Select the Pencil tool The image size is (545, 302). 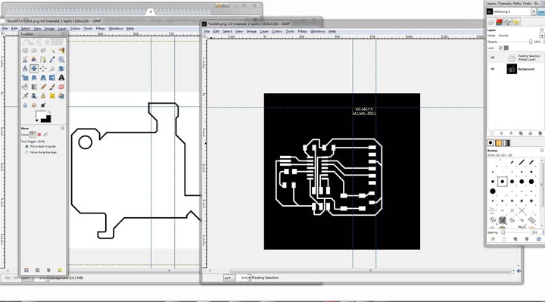tap(43, 87)
